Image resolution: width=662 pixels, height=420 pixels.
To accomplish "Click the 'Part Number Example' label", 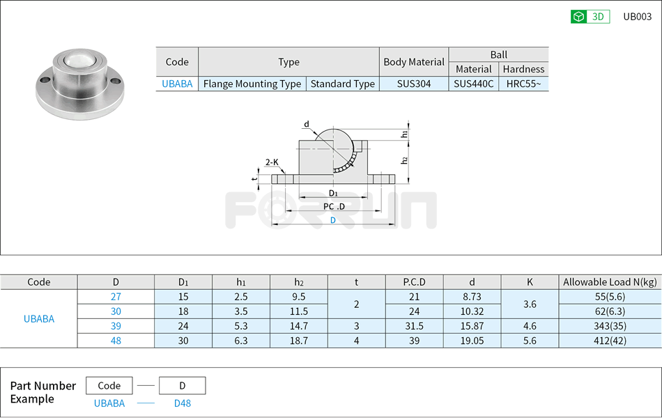I will tap(43, 392).
